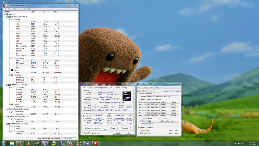Open Options menu in Core Temp
The width and height of the screenshot is (259, 146).
pos(144,87)
